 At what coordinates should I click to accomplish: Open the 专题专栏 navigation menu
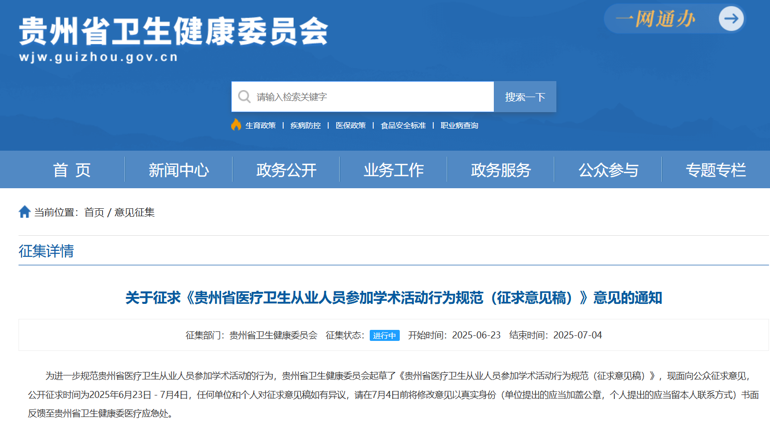715,170
